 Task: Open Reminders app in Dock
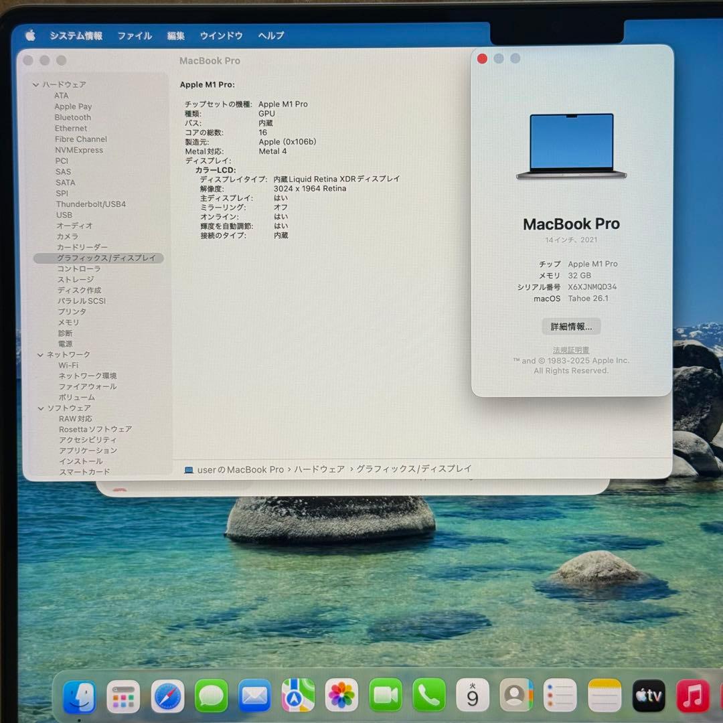(x=560, y=695)
